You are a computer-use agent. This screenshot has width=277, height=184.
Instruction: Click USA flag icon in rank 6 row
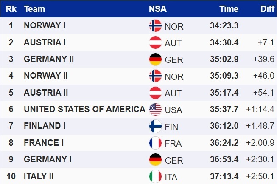tap(156, 109)
